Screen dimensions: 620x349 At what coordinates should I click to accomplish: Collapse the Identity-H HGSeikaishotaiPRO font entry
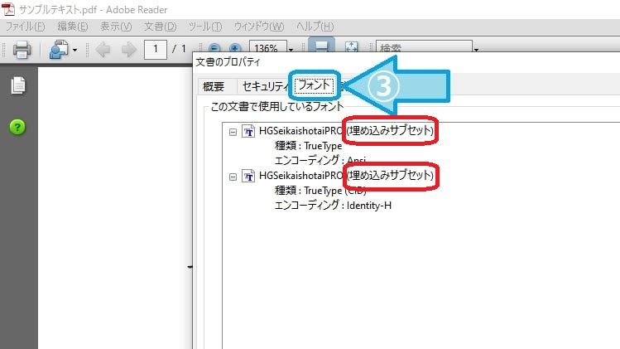click(x=233, y=177)
